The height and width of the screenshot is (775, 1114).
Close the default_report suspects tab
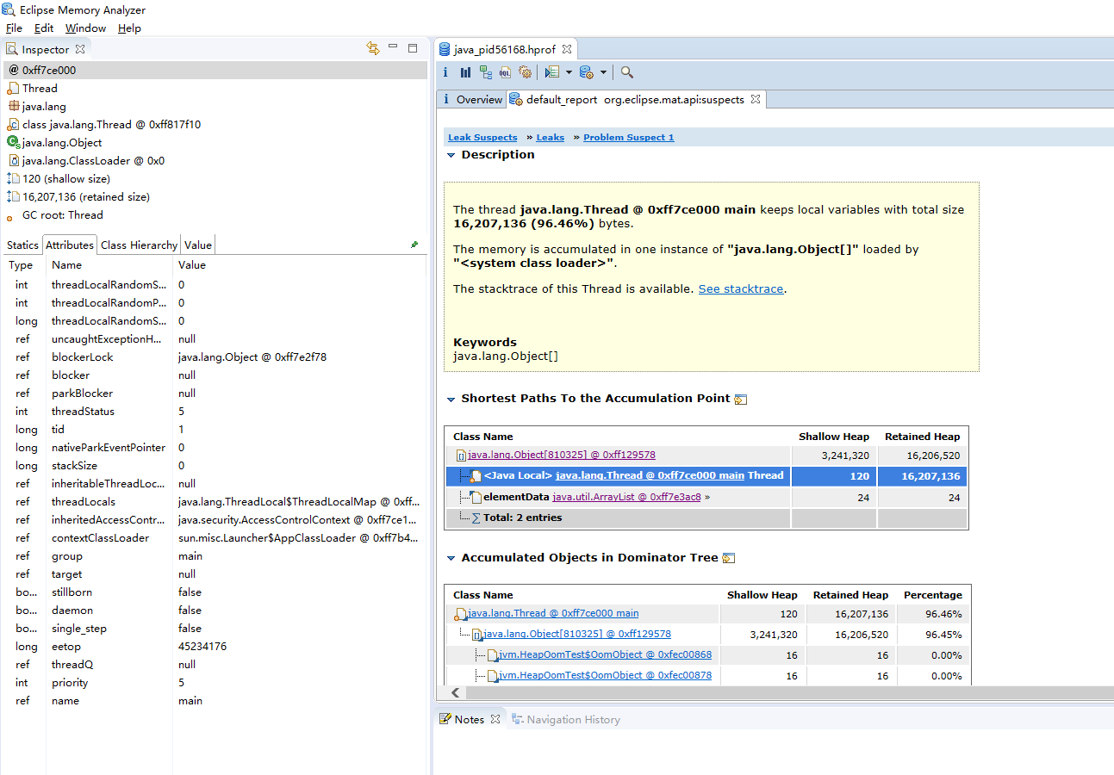click(755, 99)
